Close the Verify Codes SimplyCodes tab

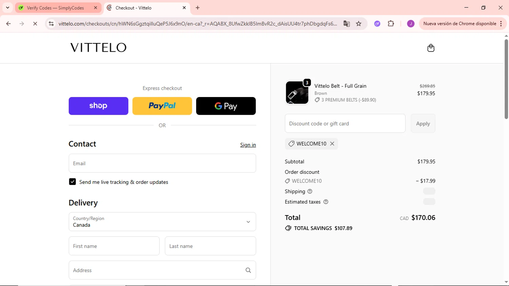tap(95, 7)
